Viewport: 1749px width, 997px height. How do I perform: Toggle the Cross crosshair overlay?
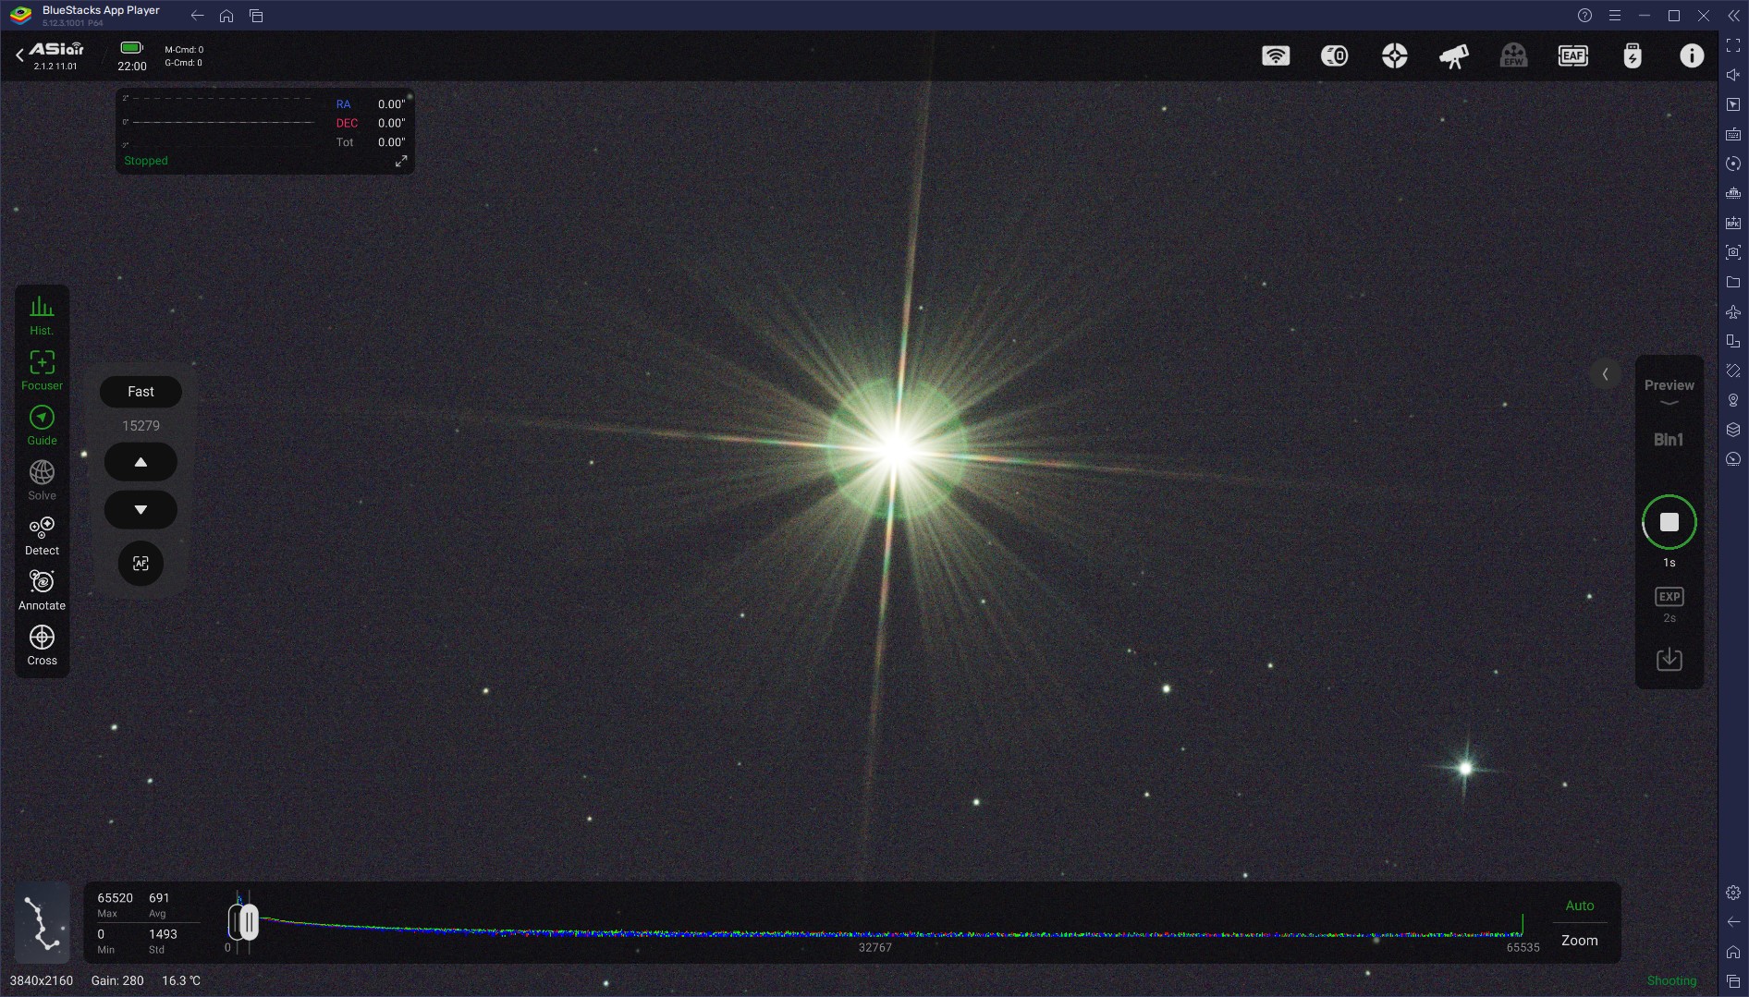click(42, 645)
